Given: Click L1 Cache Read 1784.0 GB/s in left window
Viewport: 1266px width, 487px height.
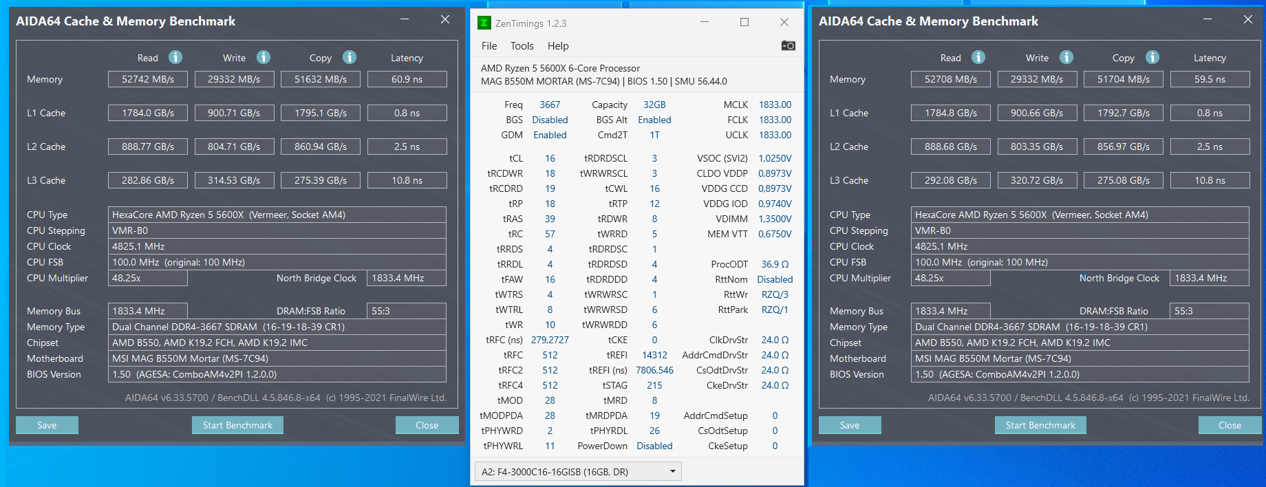Looking at the screenshot, I should [148, 113].
